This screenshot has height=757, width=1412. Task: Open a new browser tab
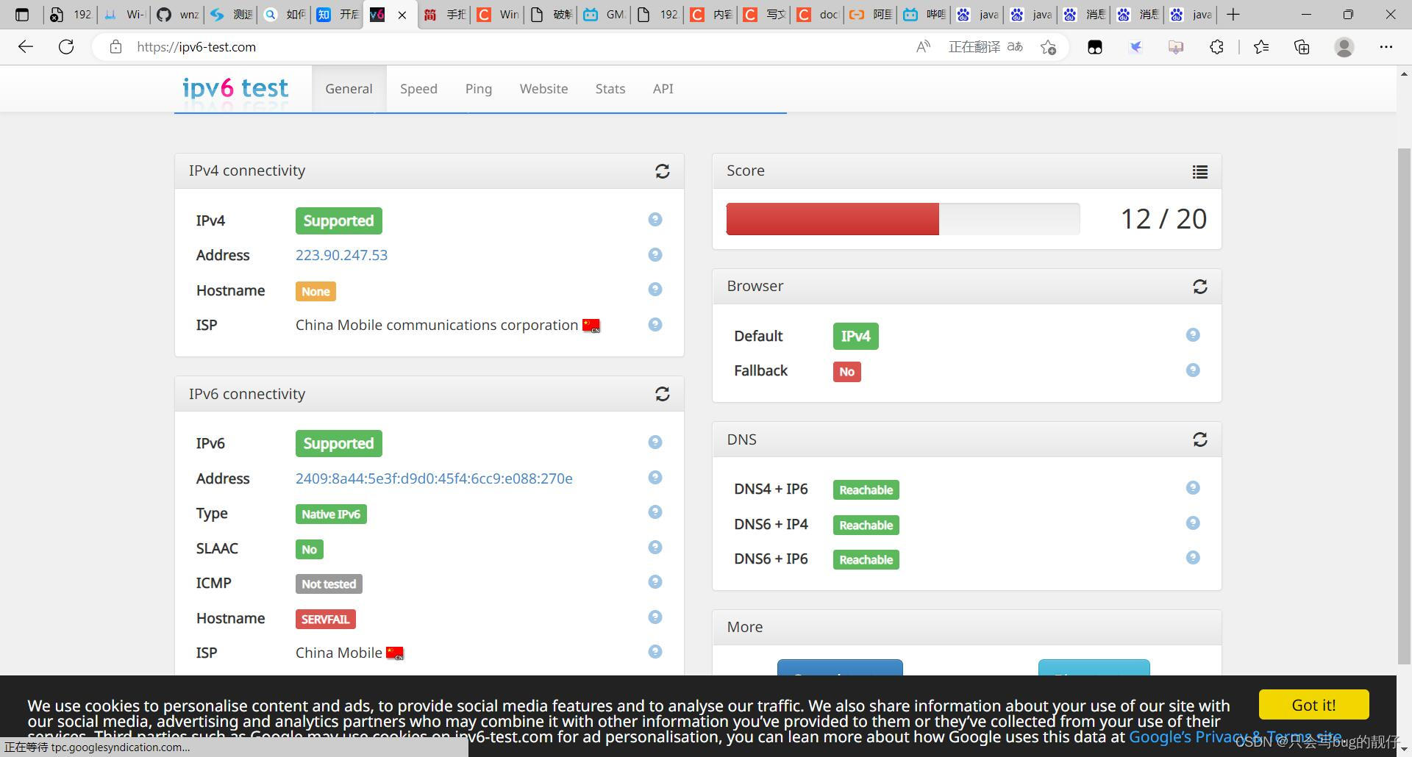1233,15
